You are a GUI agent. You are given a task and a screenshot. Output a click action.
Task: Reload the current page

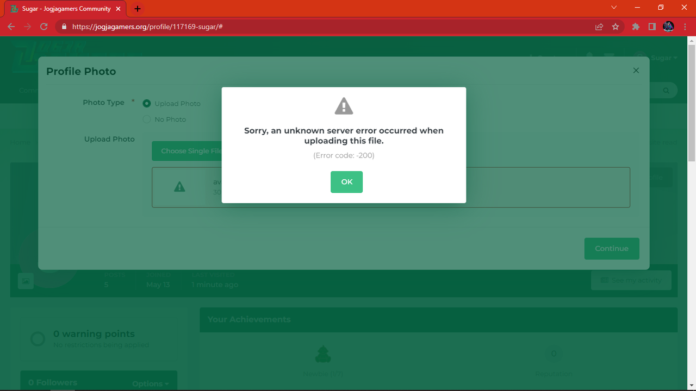tap(43, 27)
